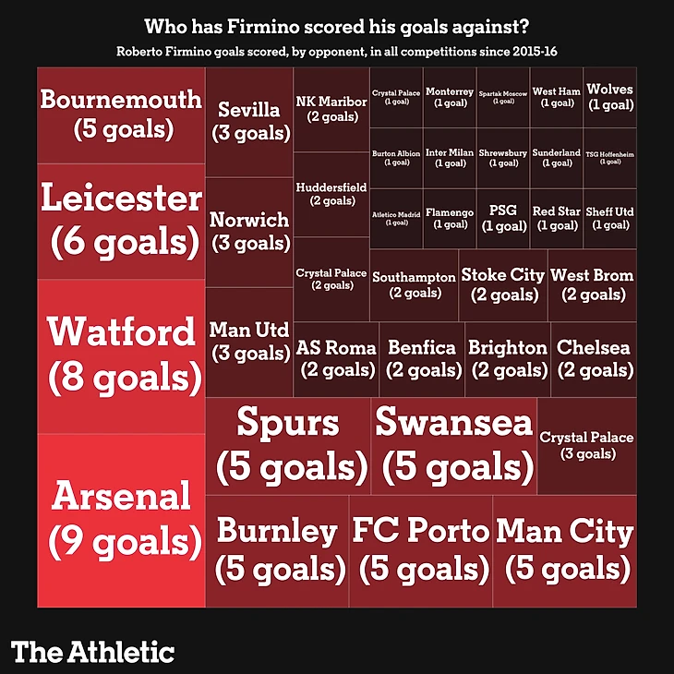Image resolution: width=674 pixels, height=674 pixels.
Task: Select the AS Roma (2 goals) block
Action: point(336,359)
